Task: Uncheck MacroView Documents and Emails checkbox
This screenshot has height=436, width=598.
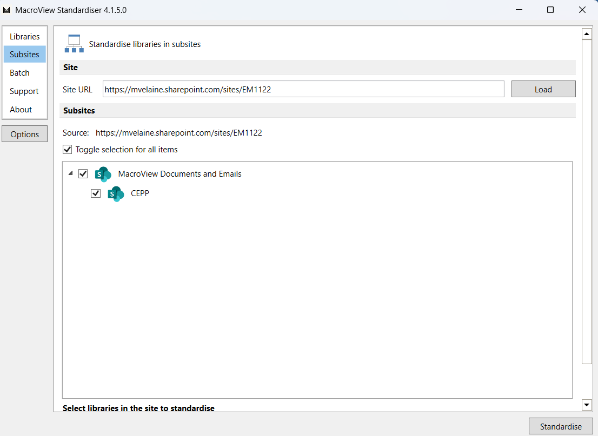Action: point(83,174)
